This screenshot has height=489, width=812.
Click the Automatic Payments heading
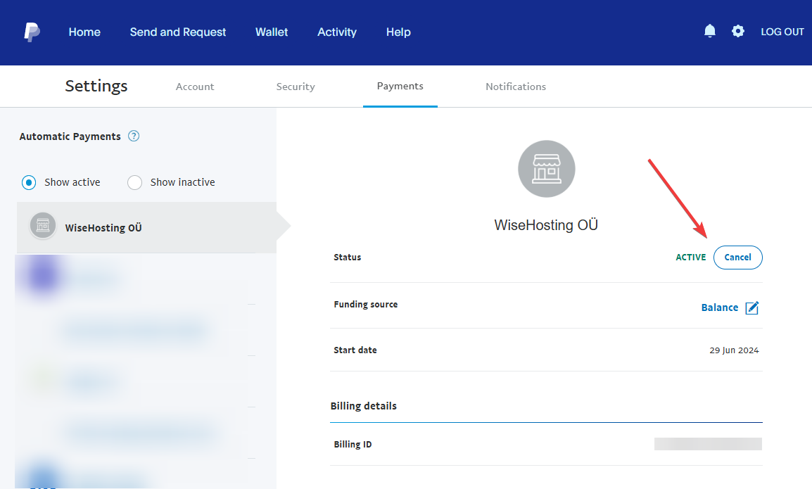tap(70, 136)
